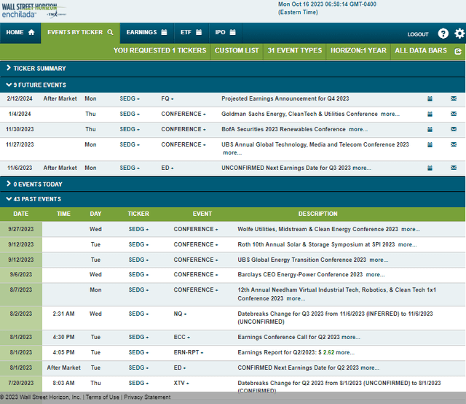The width and height of the screenshot is (466, 404).
Task: Open All Data Bars option
Action: coord(421,50)
